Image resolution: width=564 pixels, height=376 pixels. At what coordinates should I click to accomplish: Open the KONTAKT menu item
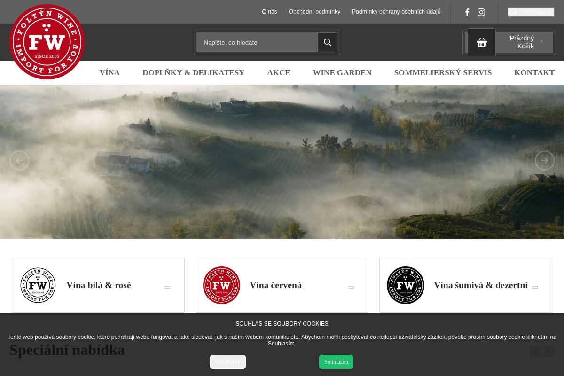[534, 73]
